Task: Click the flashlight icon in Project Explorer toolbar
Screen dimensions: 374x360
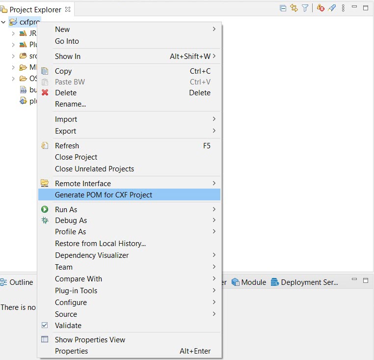Action: (x=332, y=8)
